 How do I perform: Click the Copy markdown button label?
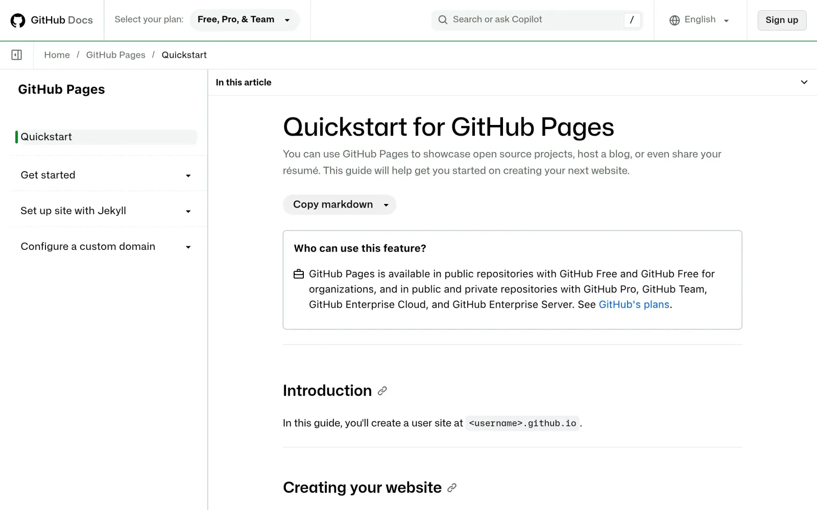(x=332, y=205)
